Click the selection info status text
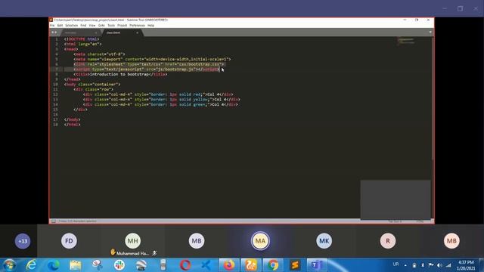Image resolution: width=484 pixels, height=272 pixels. tap(77, 221)
